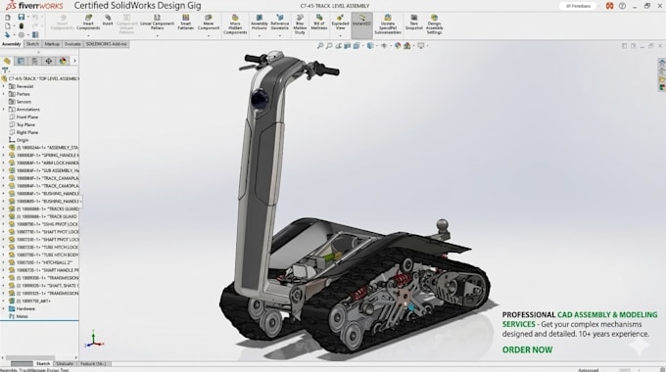Screen dimensions: 666x372
Task: Click the Apply Scene icon in view toolbar
Action: (x=407, y=46)
